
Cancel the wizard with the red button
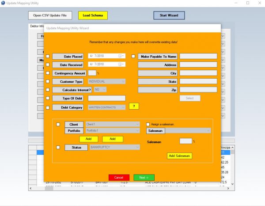point(119,177)
